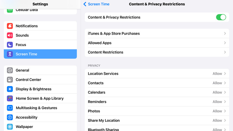Click the chevron on the Contacts row
The width and height of the screenshot is (233, 131).
[x=225, y=83]
